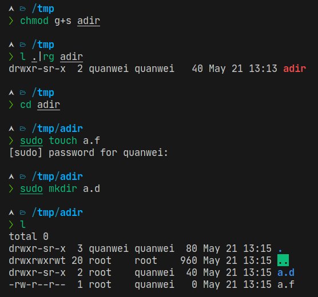Click the 'a.f' filename in the listing
This screenshot has height=297, width=318.
click(x=286, y=284)
